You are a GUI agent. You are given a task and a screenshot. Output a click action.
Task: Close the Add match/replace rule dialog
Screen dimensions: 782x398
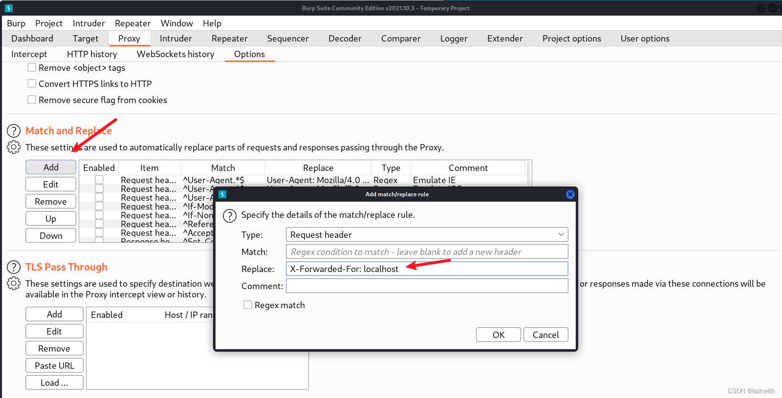coord(570,194)
